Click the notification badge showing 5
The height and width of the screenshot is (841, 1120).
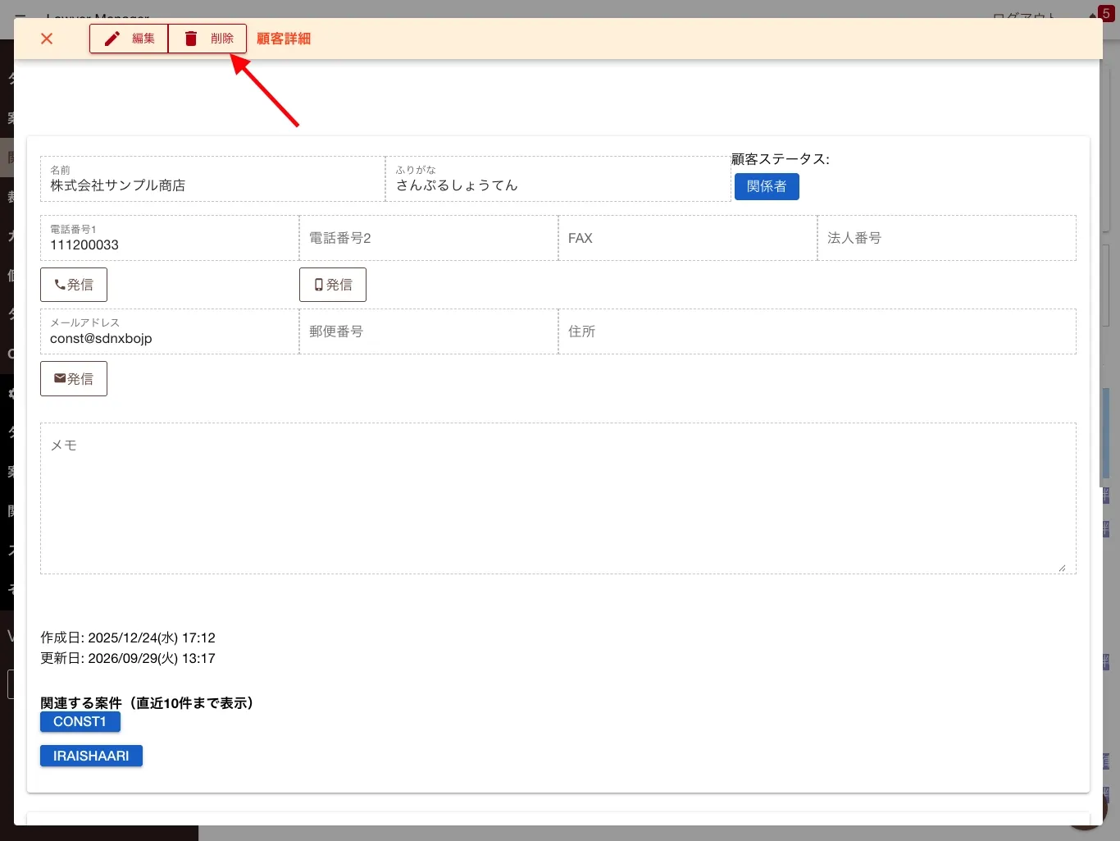(x=1106, y=13)
